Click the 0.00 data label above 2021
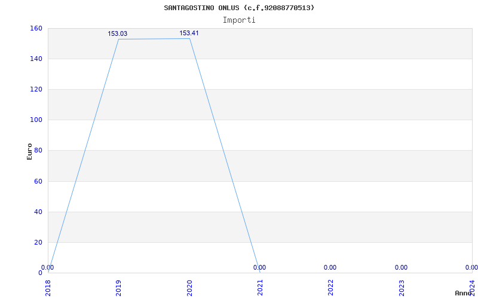Image resolution: width=478 pixels, height=299 pixels. point(259,267)
